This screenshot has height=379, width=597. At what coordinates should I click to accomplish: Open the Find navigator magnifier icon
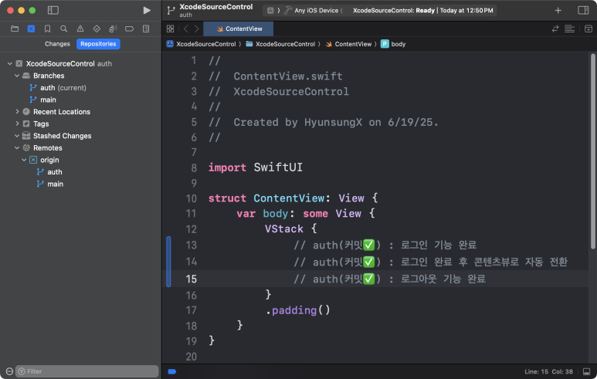64,29
